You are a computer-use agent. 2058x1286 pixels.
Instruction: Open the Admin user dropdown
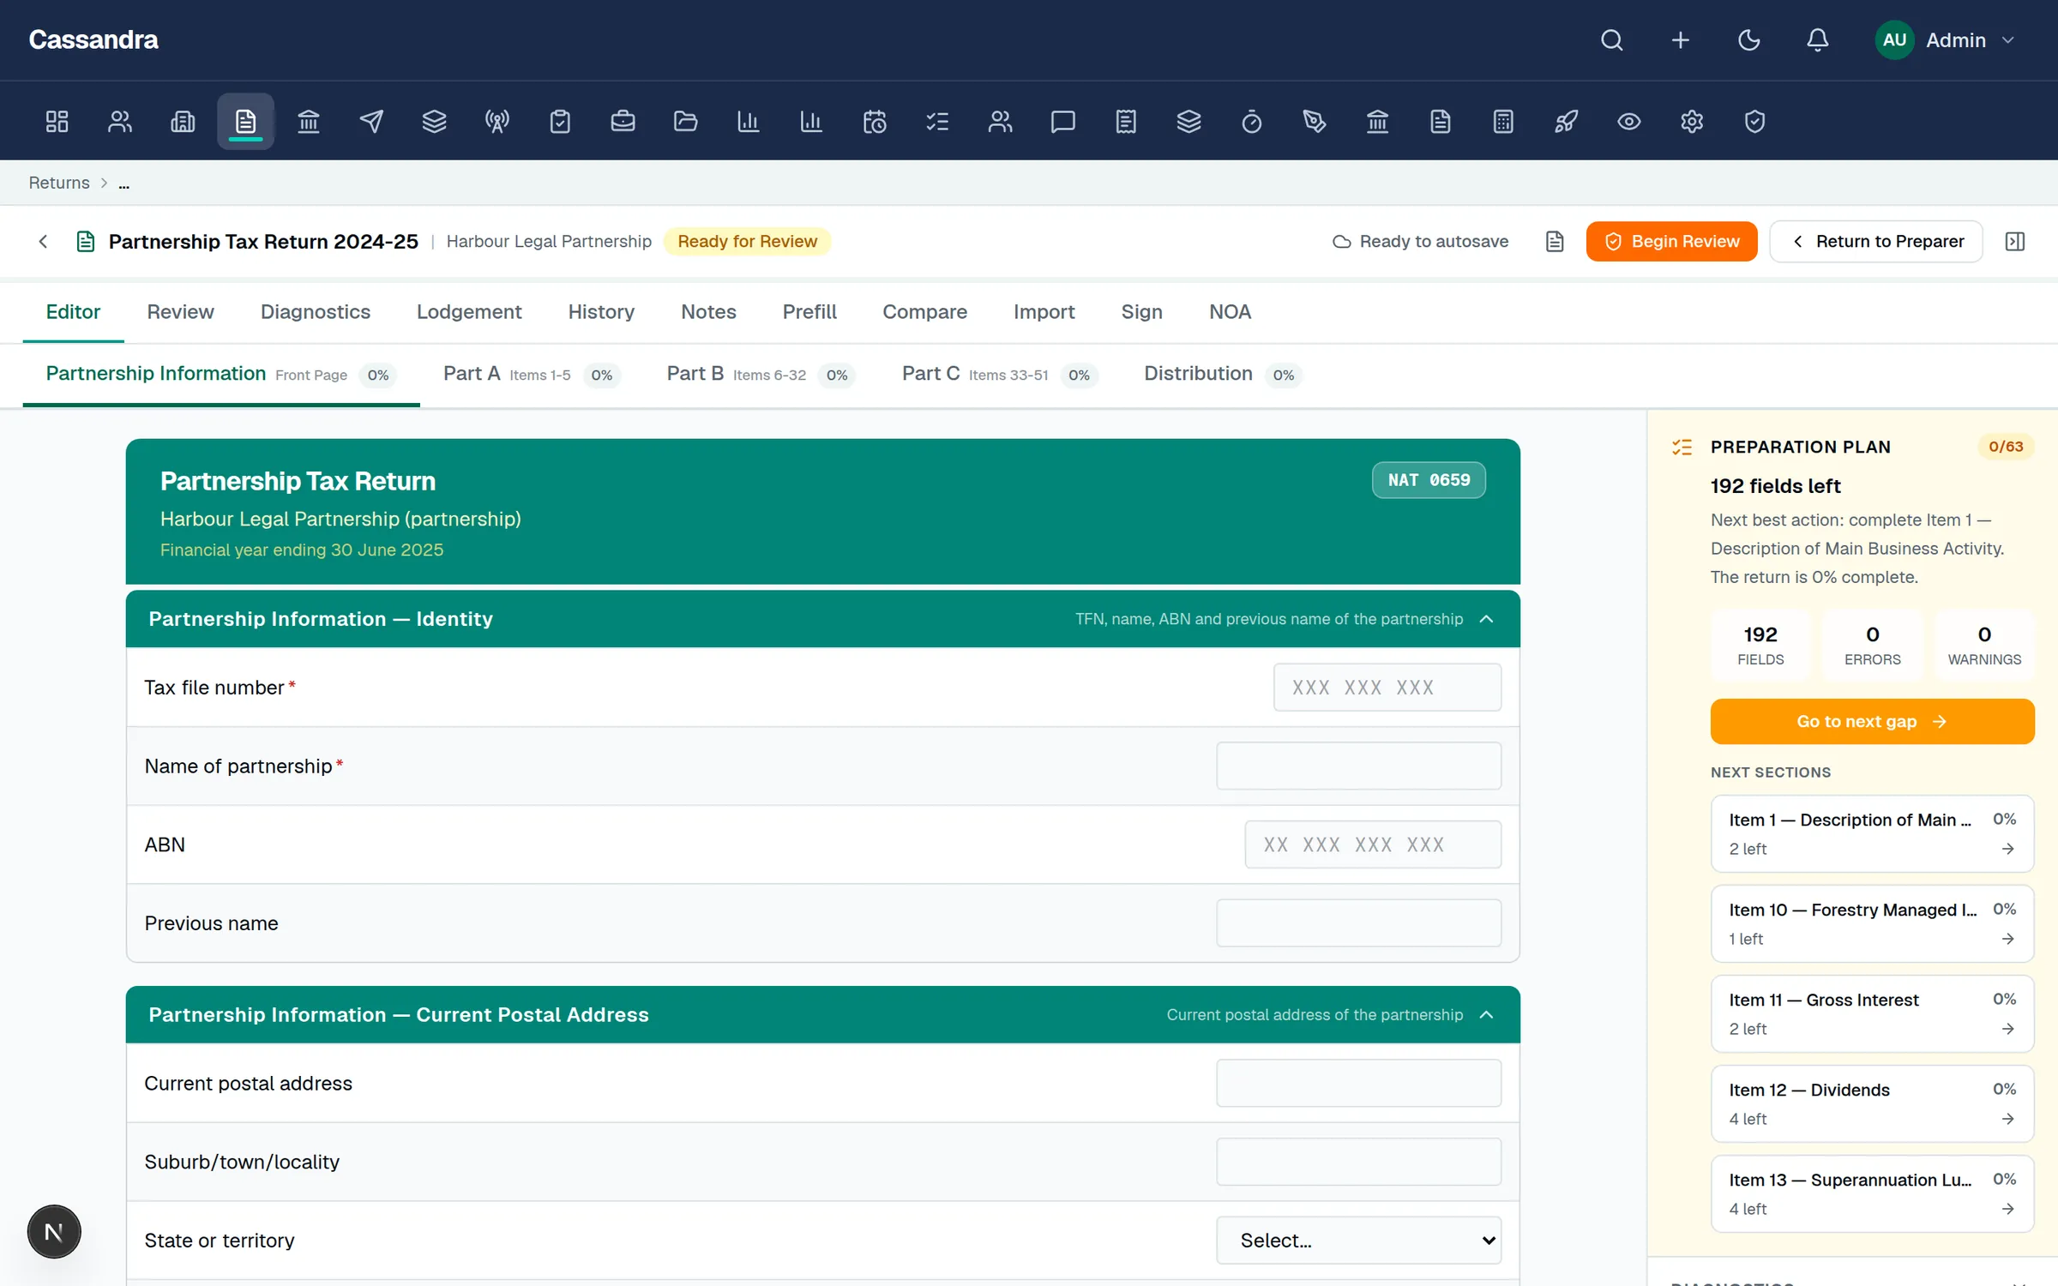(1945, 40)
